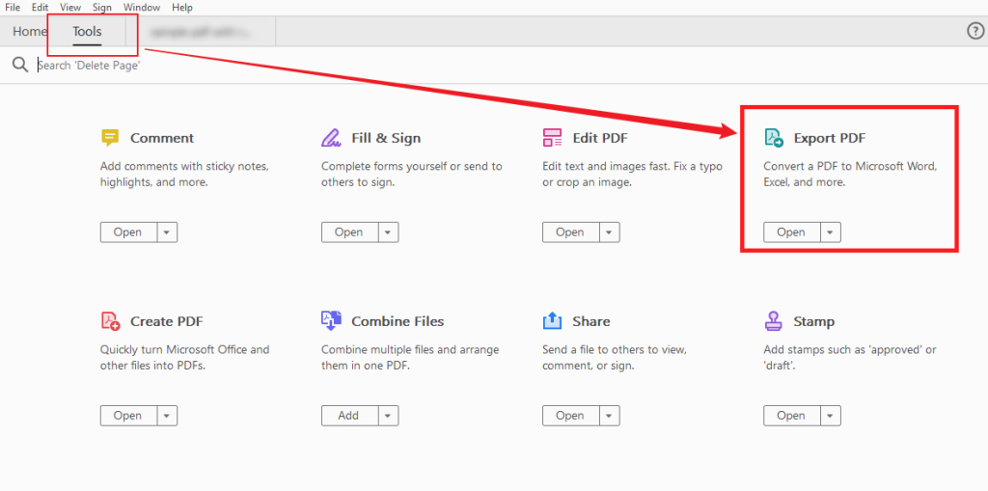Open the Stamp tool
This screenshot has height=491, width=988.
coord(792,416)
